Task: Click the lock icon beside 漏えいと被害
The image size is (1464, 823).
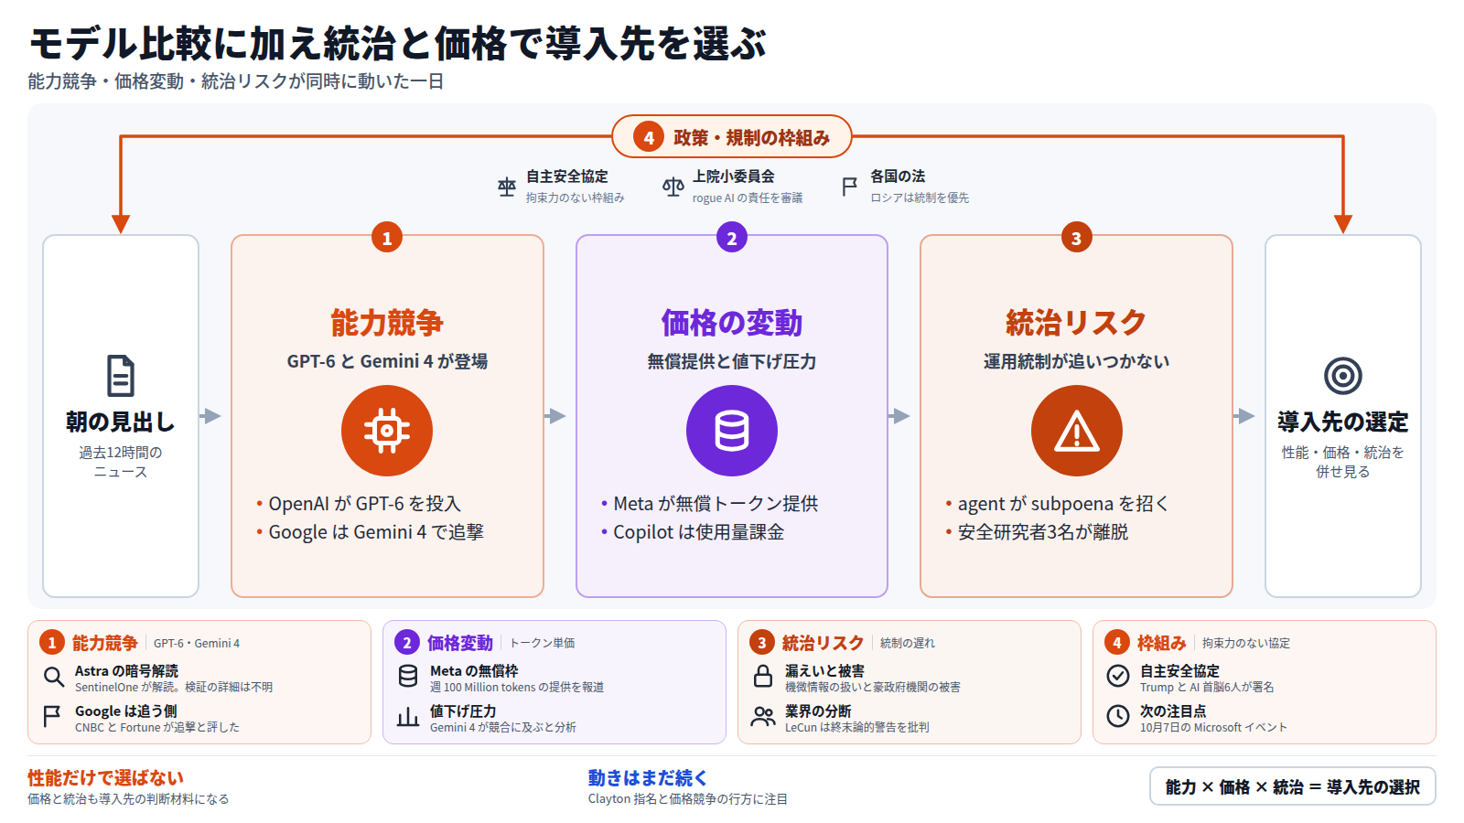Action: click(763, 677)
